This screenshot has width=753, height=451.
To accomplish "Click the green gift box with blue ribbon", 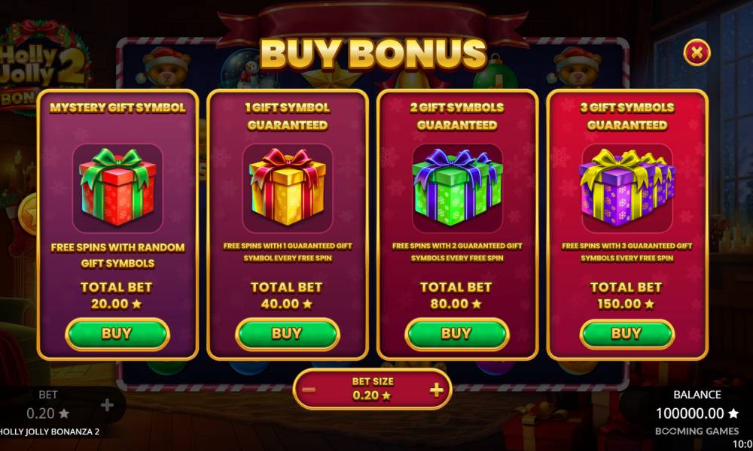I will click(457, 188).
